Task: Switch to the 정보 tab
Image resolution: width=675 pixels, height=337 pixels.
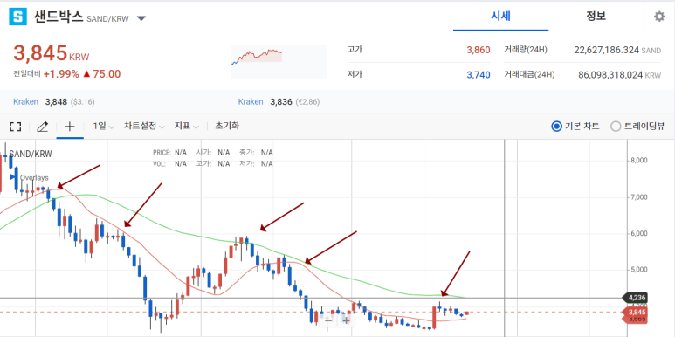Action: pos(596,17)
